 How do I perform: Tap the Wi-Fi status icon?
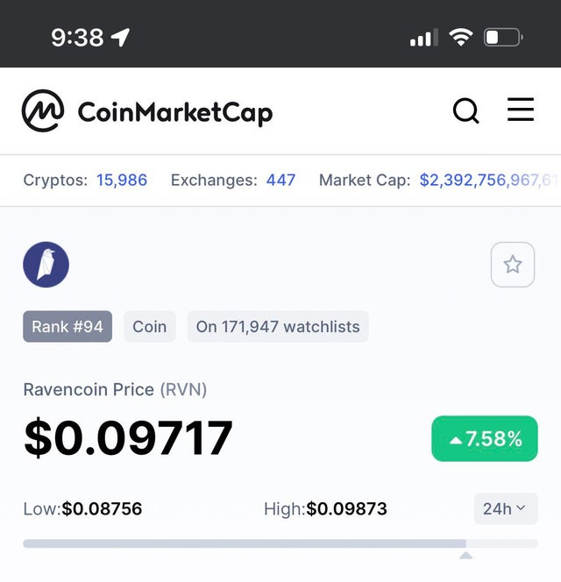461,37
